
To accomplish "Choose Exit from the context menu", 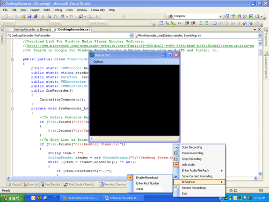I will pyautogui.click(x=184, y=194).
